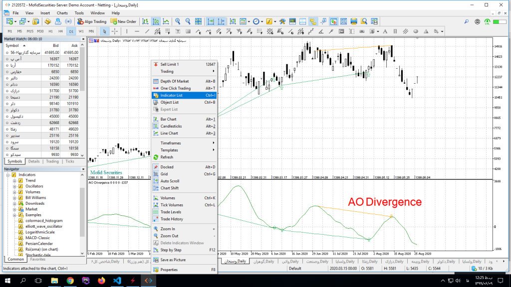Image resolution: width=511 pixels, height=287 pixels.
Task: Switch to Favorites tab in Navigator
Action: pos(37,259)
